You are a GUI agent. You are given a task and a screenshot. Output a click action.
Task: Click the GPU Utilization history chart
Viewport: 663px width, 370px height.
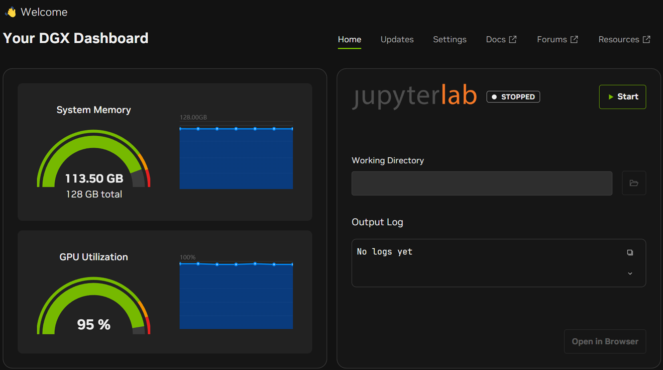point(236,295)
